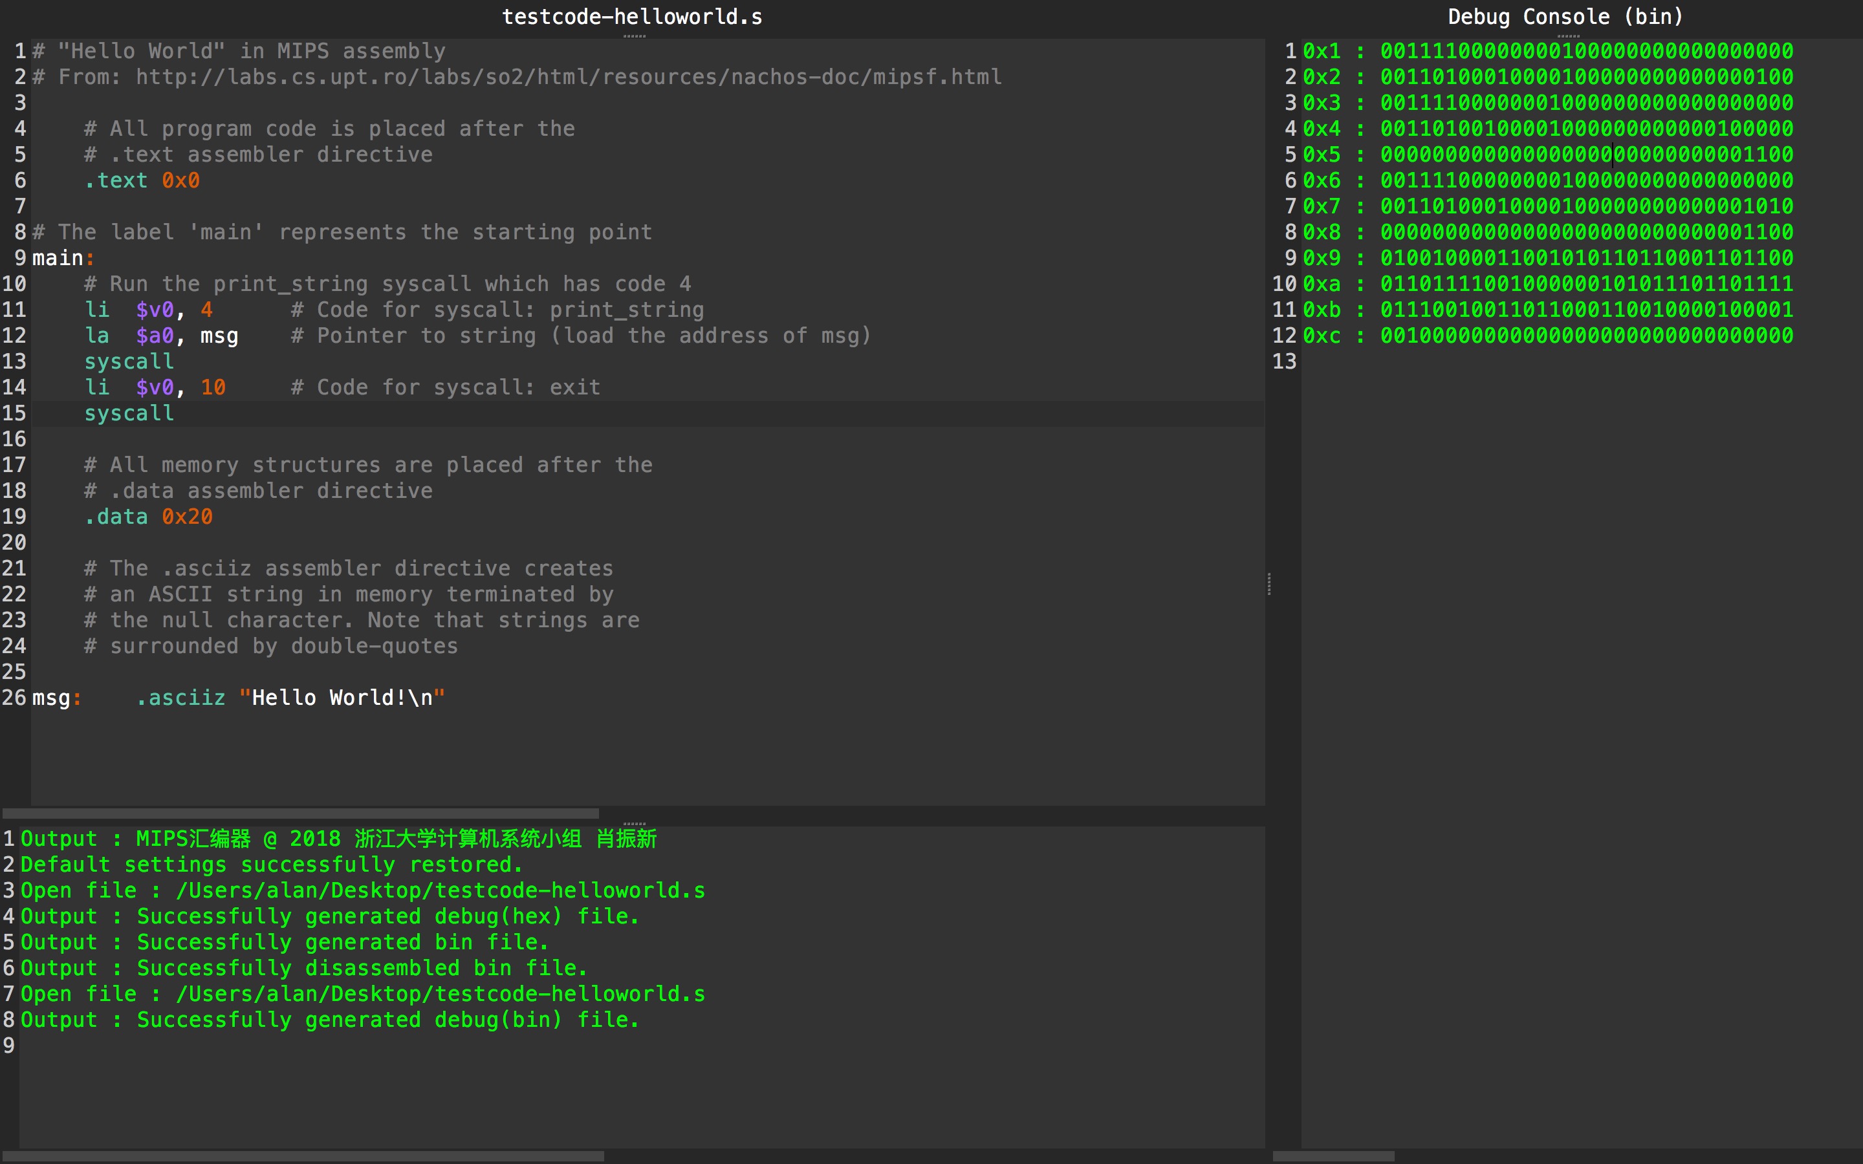This screenshot has height=1164, width=1863.
Task: Click line number 15 in the editor gutter
Action: (x=14, y=413)
